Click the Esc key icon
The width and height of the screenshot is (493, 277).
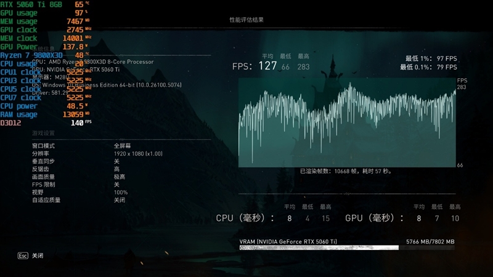[23, 255]
